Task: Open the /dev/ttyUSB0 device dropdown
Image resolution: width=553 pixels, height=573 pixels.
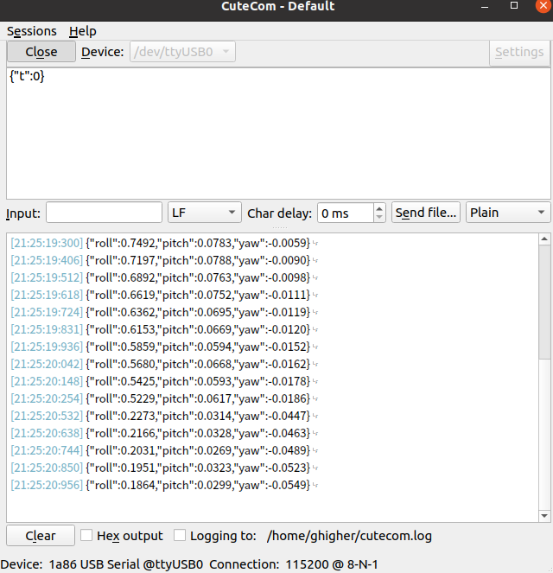Action: [182, 52]
